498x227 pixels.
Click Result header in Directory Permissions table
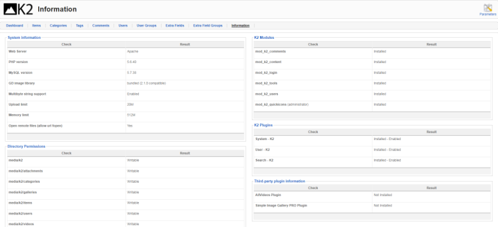click(185, 153)
